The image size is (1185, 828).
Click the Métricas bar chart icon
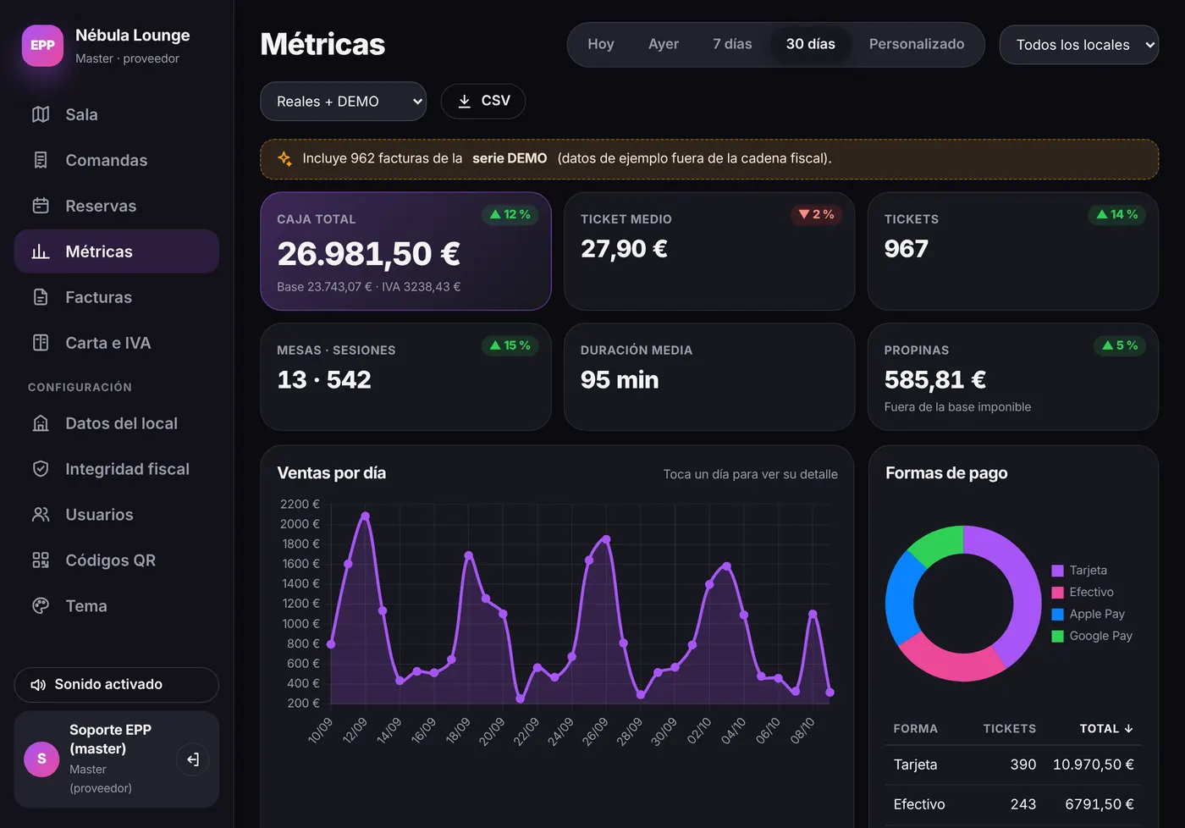[41, 251]
